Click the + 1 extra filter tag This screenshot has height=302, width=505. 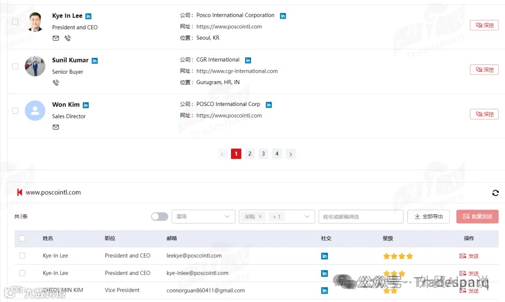pos(277,217)
